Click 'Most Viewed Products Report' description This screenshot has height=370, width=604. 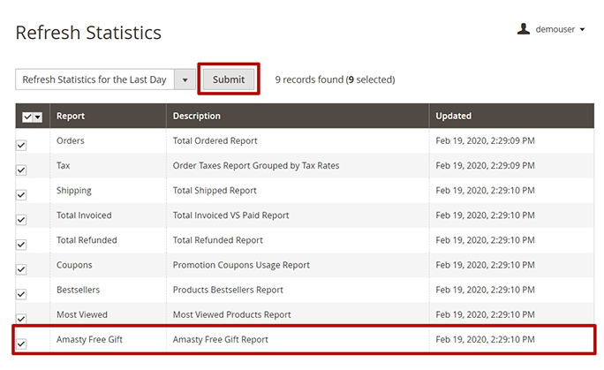point(232,314)
